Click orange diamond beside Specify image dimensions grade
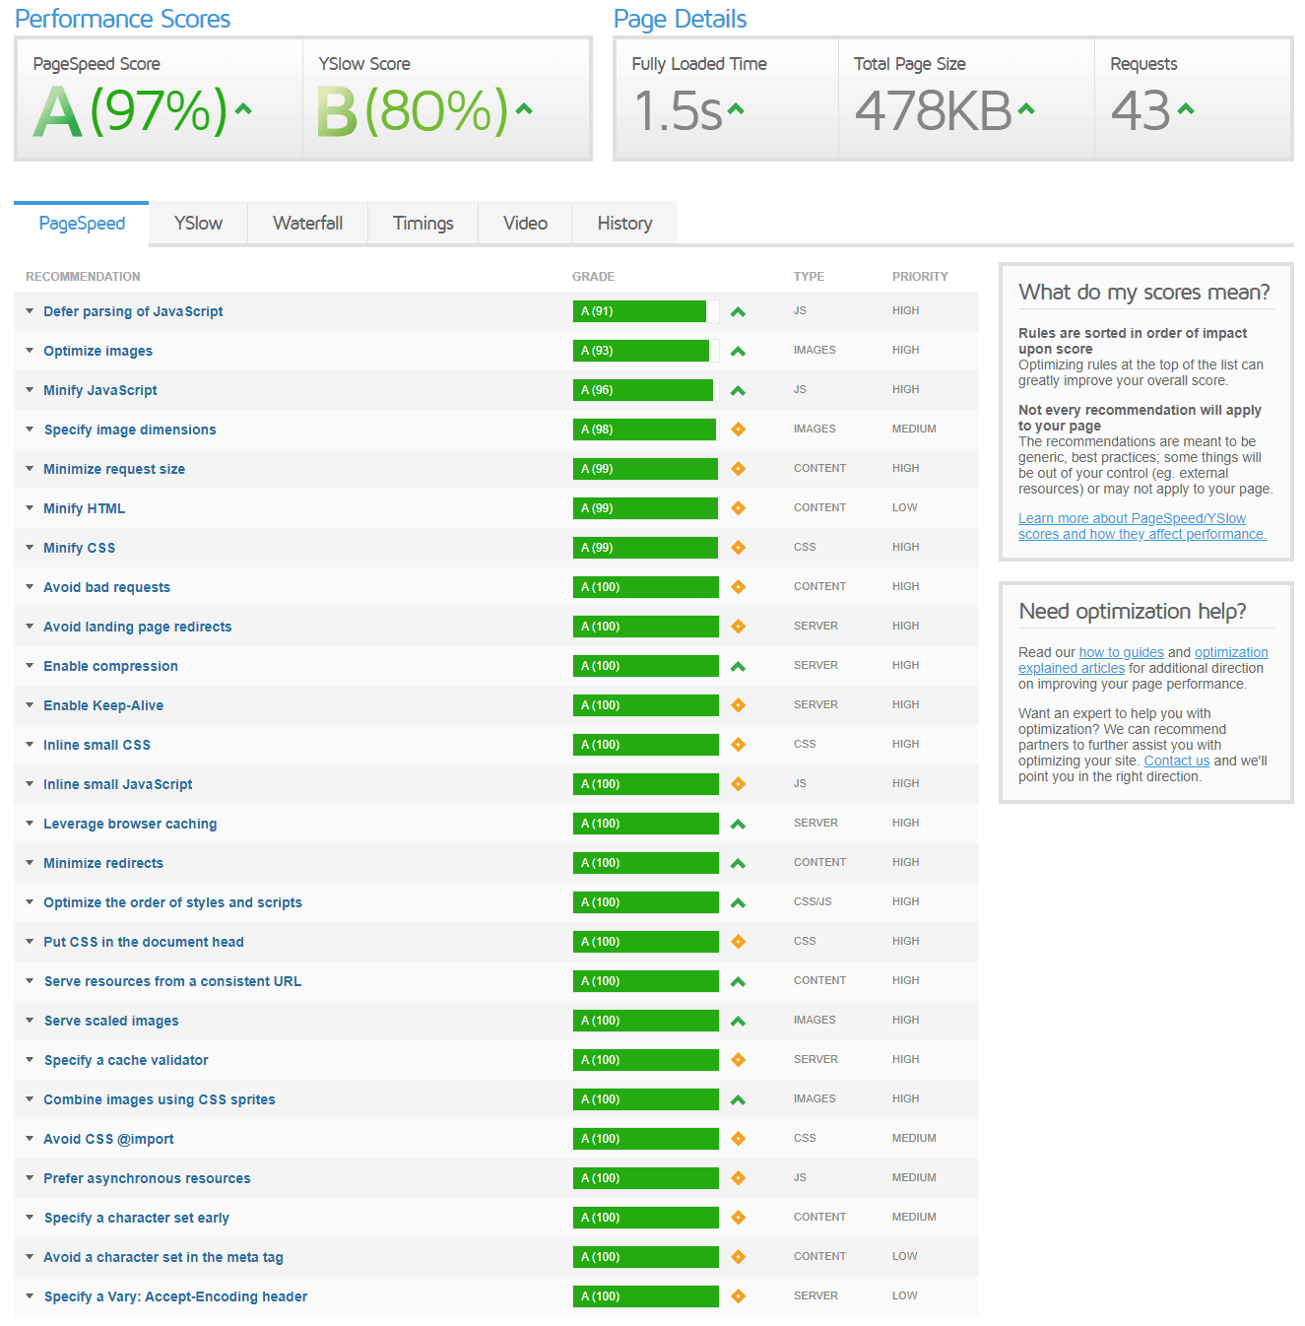 tap(738, 430)
